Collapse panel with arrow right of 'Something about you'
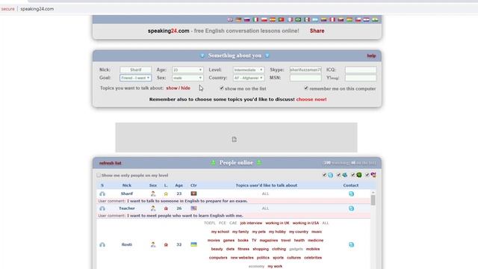This screenshot has height=269, width=478. tap(267, 55)
